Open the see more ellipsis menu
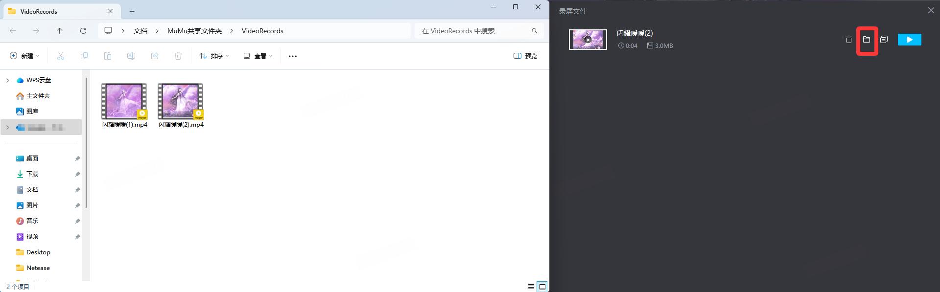940x292 pixels. [293, 56]
